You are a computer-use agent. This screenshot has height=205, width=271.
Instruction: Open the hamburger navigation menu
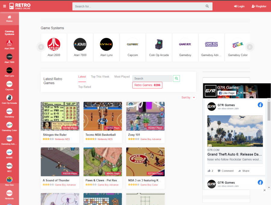5,6
